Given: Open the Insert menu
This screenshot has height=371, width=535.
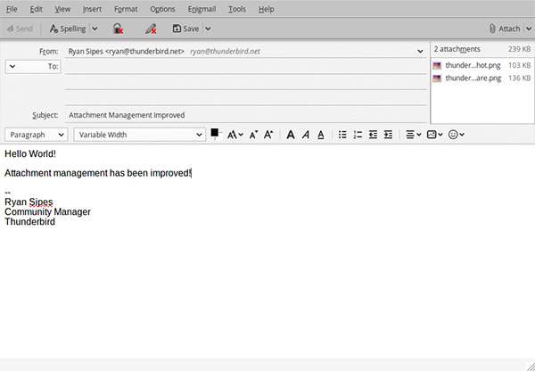Looking at the screenshot, I should [92, 9].
